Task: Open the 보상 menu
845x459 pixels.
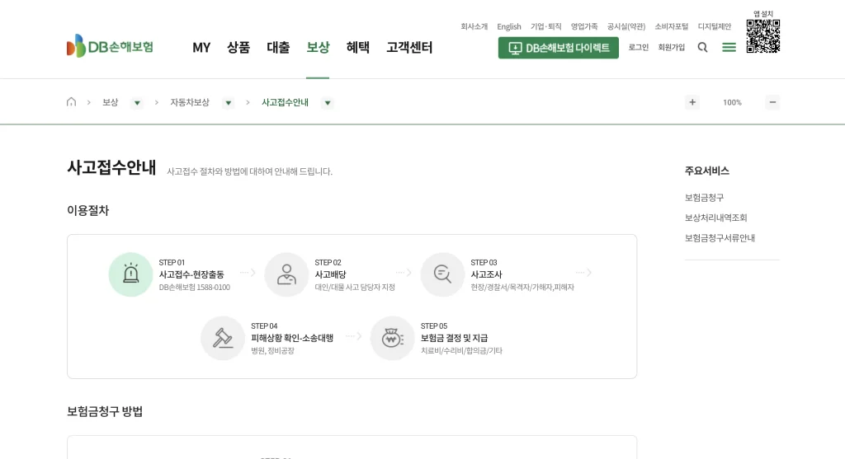Action: pos(318,47)
